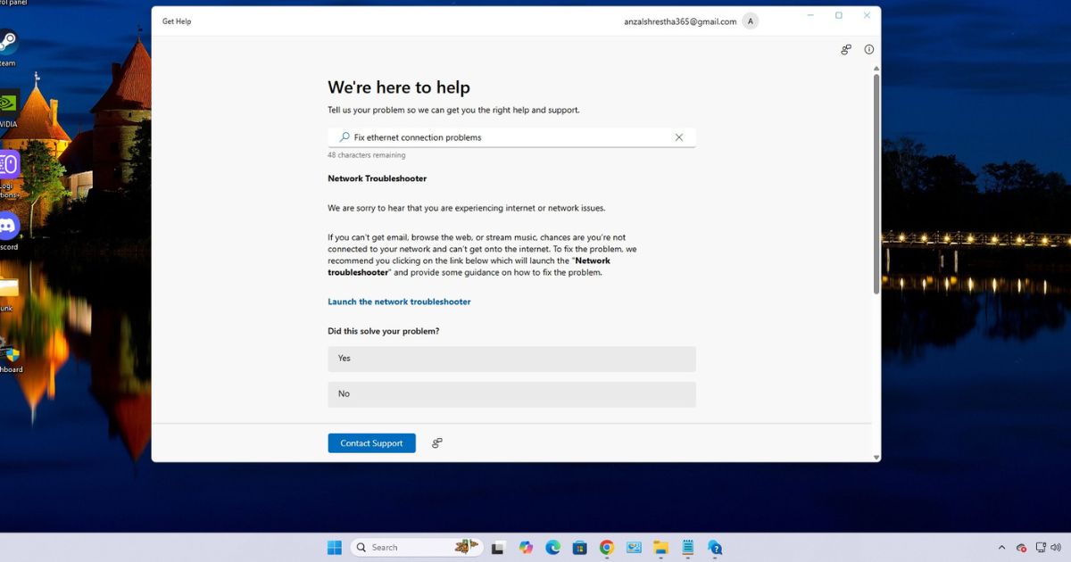Open Microsoft Edge from the taskbar

pyautogui.click(x=552, y=548)
